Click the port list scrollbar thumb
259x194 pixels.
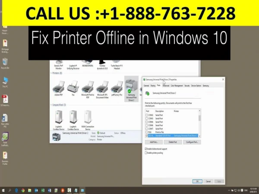pos(199,118)
